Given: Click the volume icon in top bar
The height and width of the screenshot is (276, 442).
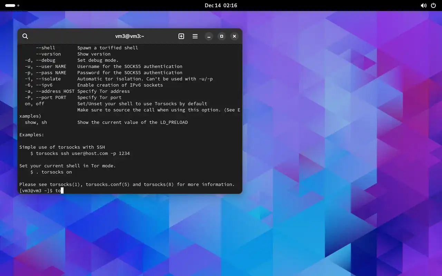Looking at the screenshot, I should click(423, 6).
